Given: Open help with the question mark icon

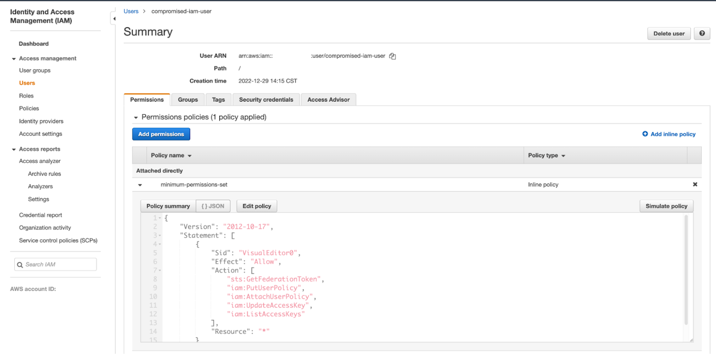Looking at the screenshot, I should (x=702, y=33).
